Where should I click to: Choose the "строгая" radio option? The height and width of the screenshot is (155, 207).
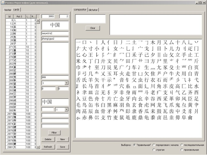[158, 150]
